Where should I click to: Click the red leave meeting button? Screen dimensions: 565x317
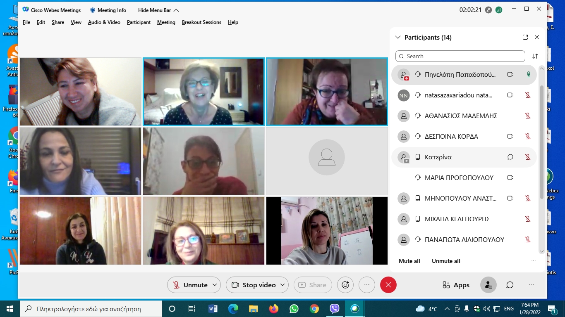click(388, 285)
